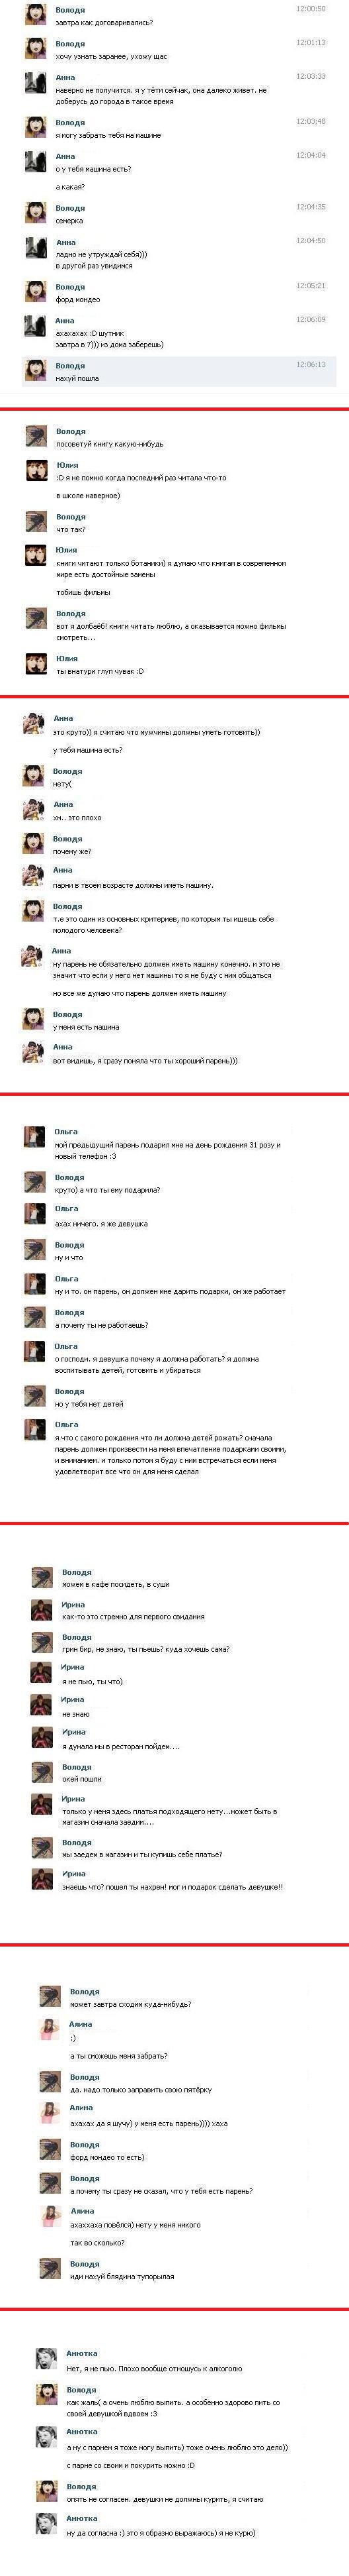Open Юлия's name above "книги читают только ботаники"
This screenshot has width=349, height=2576.
point(67,550)
